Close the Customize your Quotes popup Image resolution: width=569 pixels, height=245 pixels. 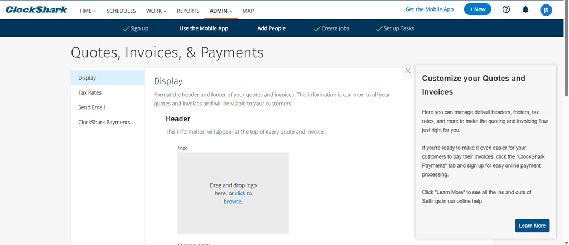click(x=408, y=71)
